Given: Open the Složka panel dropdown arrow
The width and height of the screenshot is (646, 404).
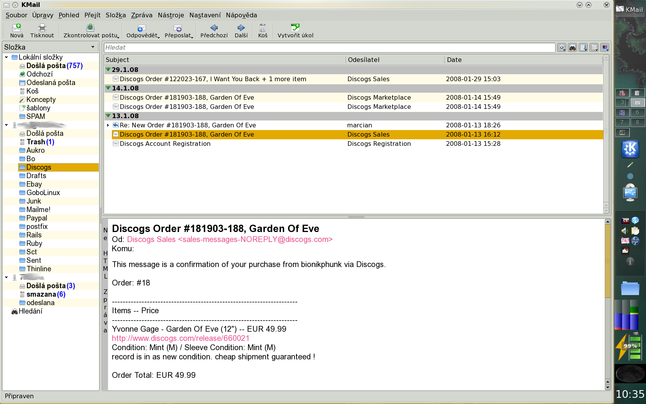Looking at the screenshot, I should tap(93, 47).
